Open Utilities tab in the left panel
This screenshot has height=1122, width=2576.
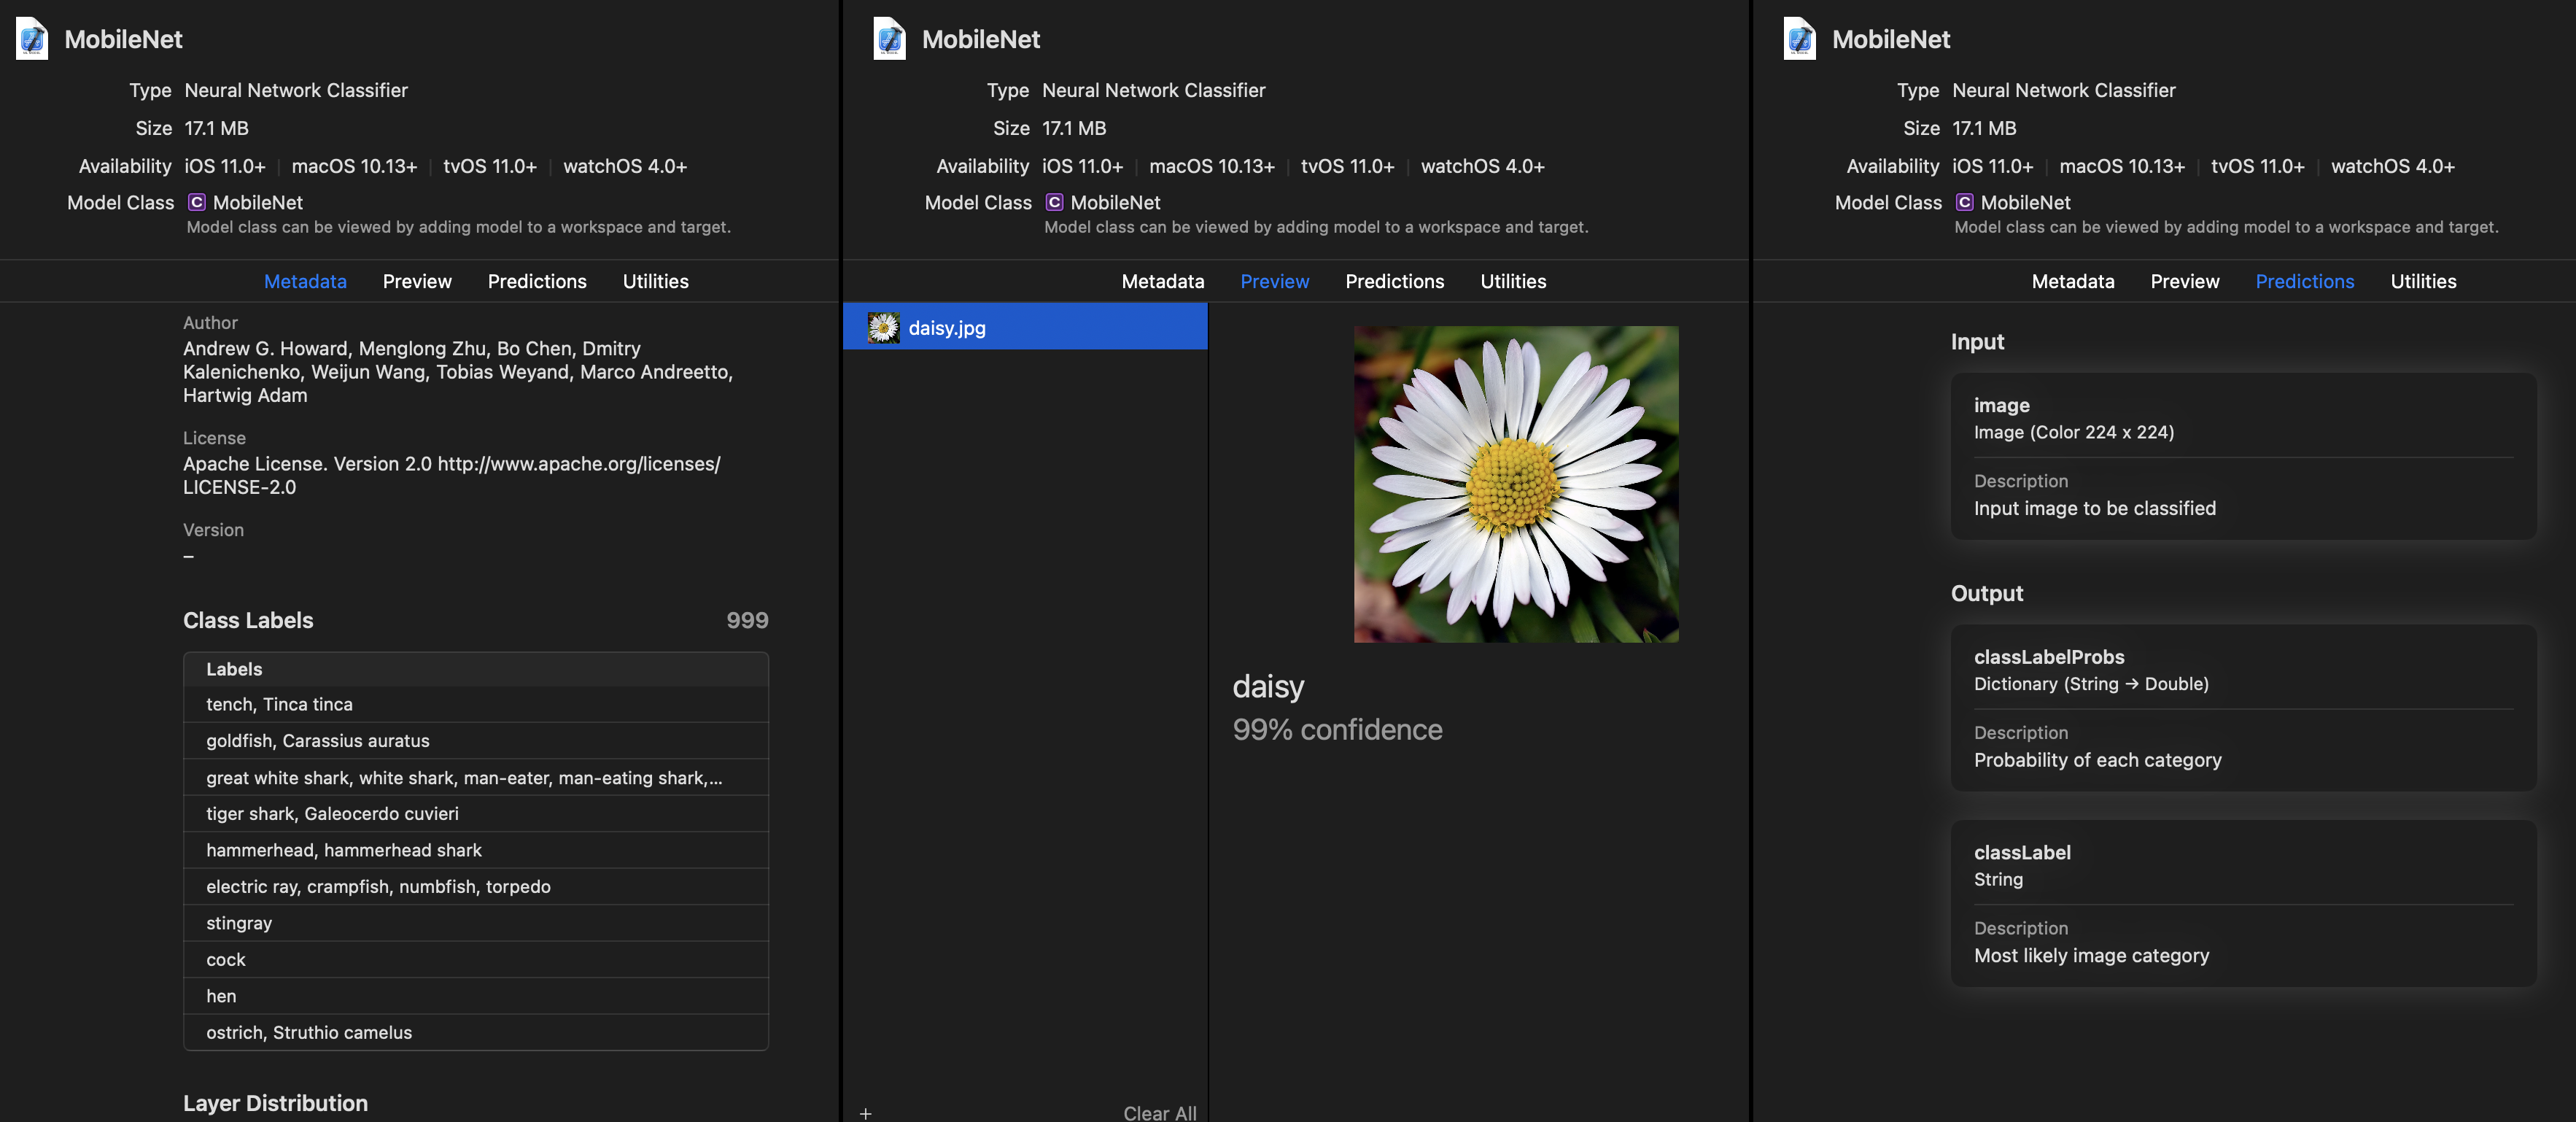coord(655,281)
